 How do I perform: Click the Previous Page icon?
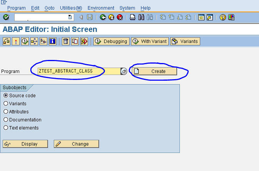coord(171,17)
